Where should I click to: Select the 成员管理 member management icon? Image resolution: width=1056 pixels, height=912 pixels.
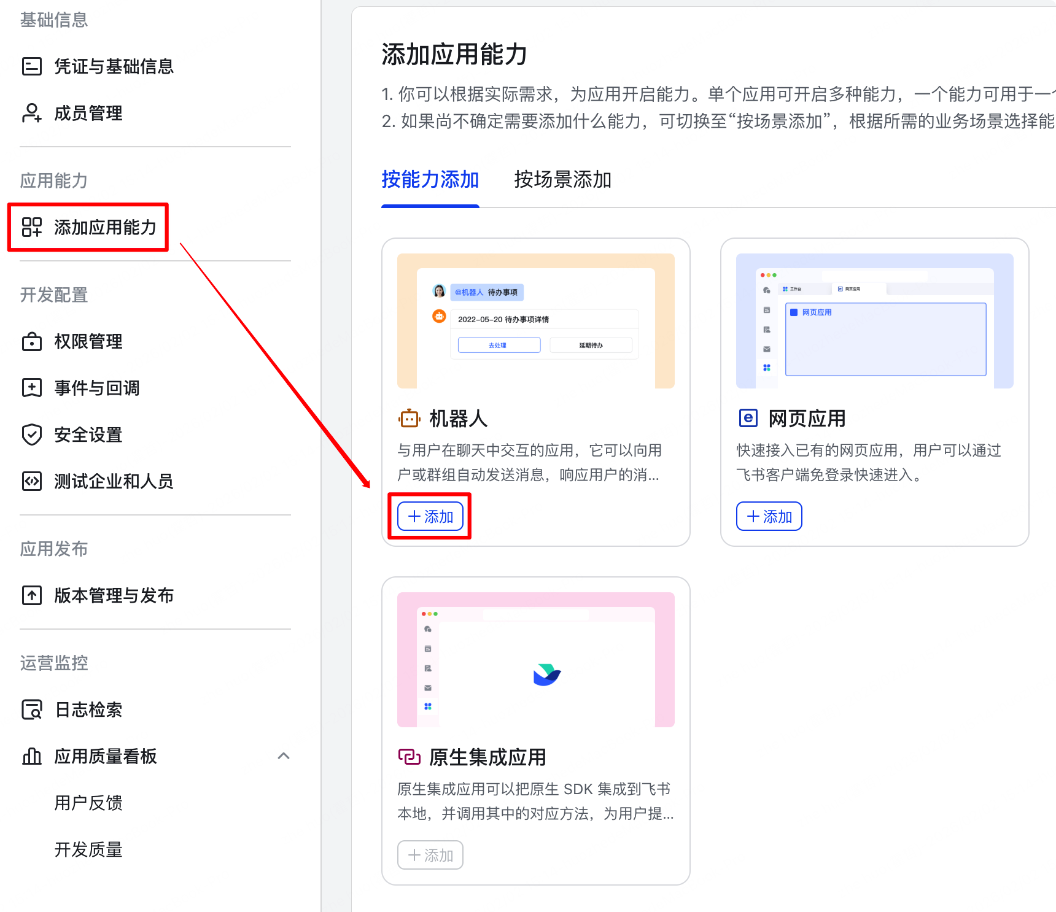tap(31, 113)
